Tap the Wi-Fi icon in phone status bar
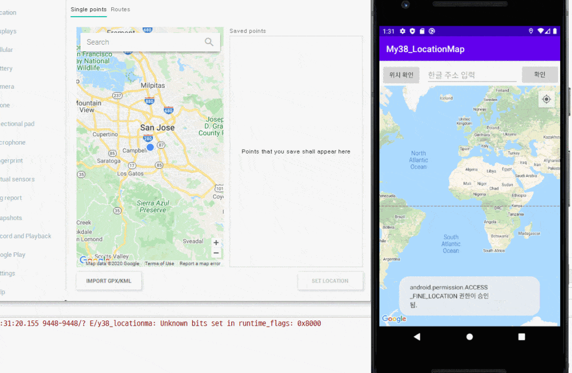This screenshot has height=373, width=572. [x=541, y=31]
